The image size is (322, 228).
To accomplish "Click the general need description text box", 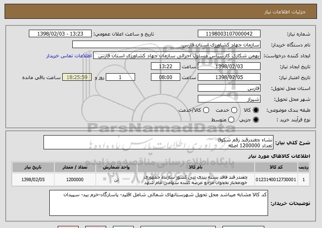I will point(158,142).
